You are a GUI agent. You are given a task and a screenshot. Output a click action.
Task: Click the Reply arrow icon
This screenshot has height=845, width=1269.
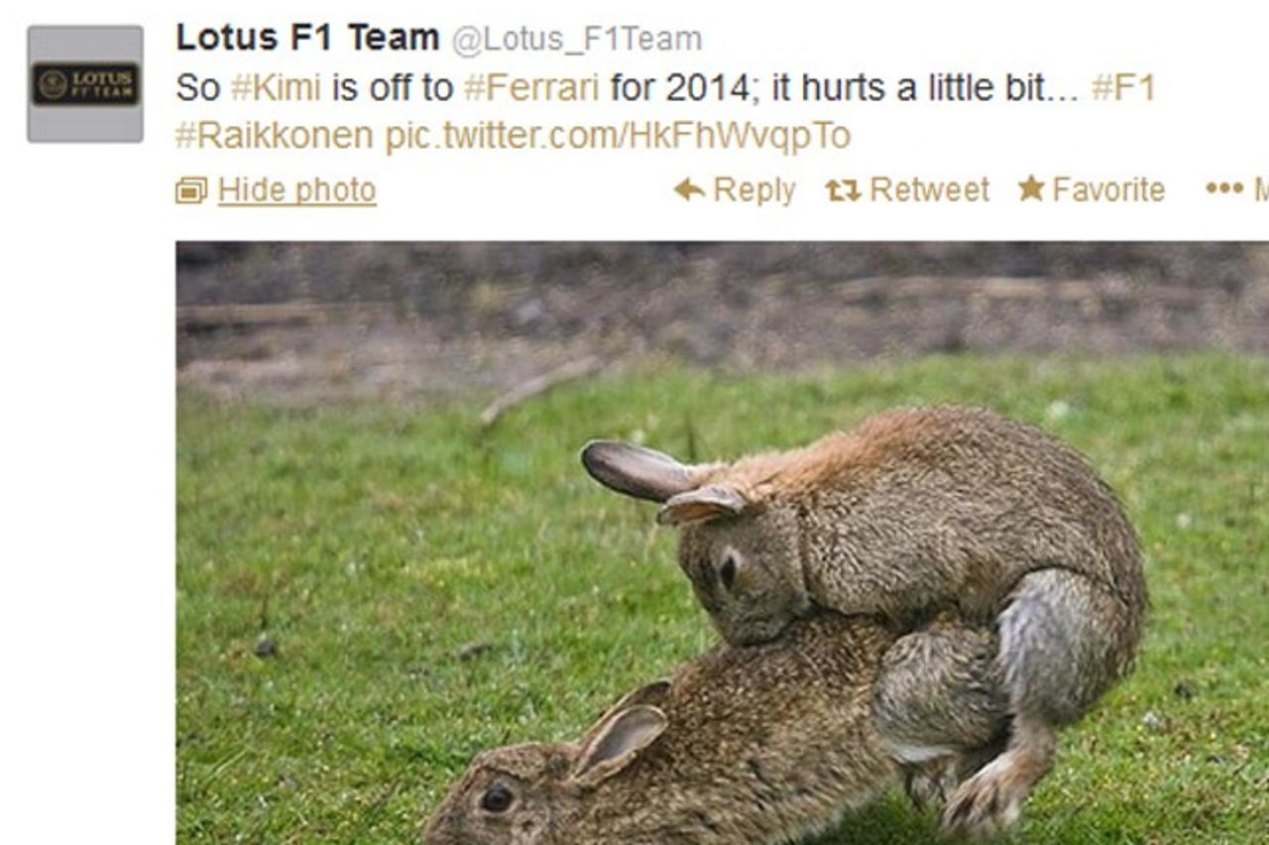coord(689,189)
